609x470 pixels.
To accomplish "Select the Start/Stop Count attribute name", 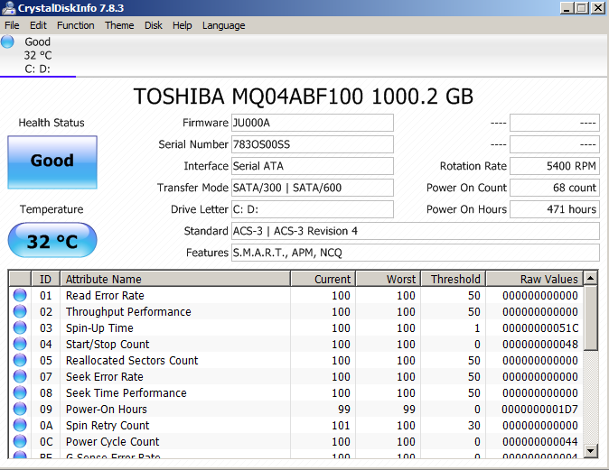I will click(x=108, y=345).
